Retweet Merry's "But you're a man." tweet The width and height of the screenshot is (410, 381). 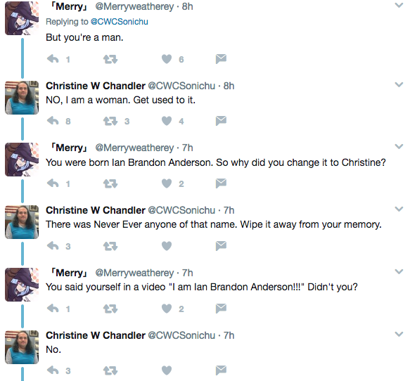click(x=110, y=59)
